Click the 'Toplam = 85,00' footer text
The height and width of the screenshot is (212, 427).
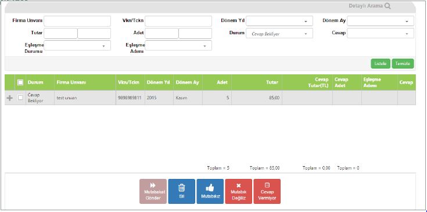coord(264,168)
